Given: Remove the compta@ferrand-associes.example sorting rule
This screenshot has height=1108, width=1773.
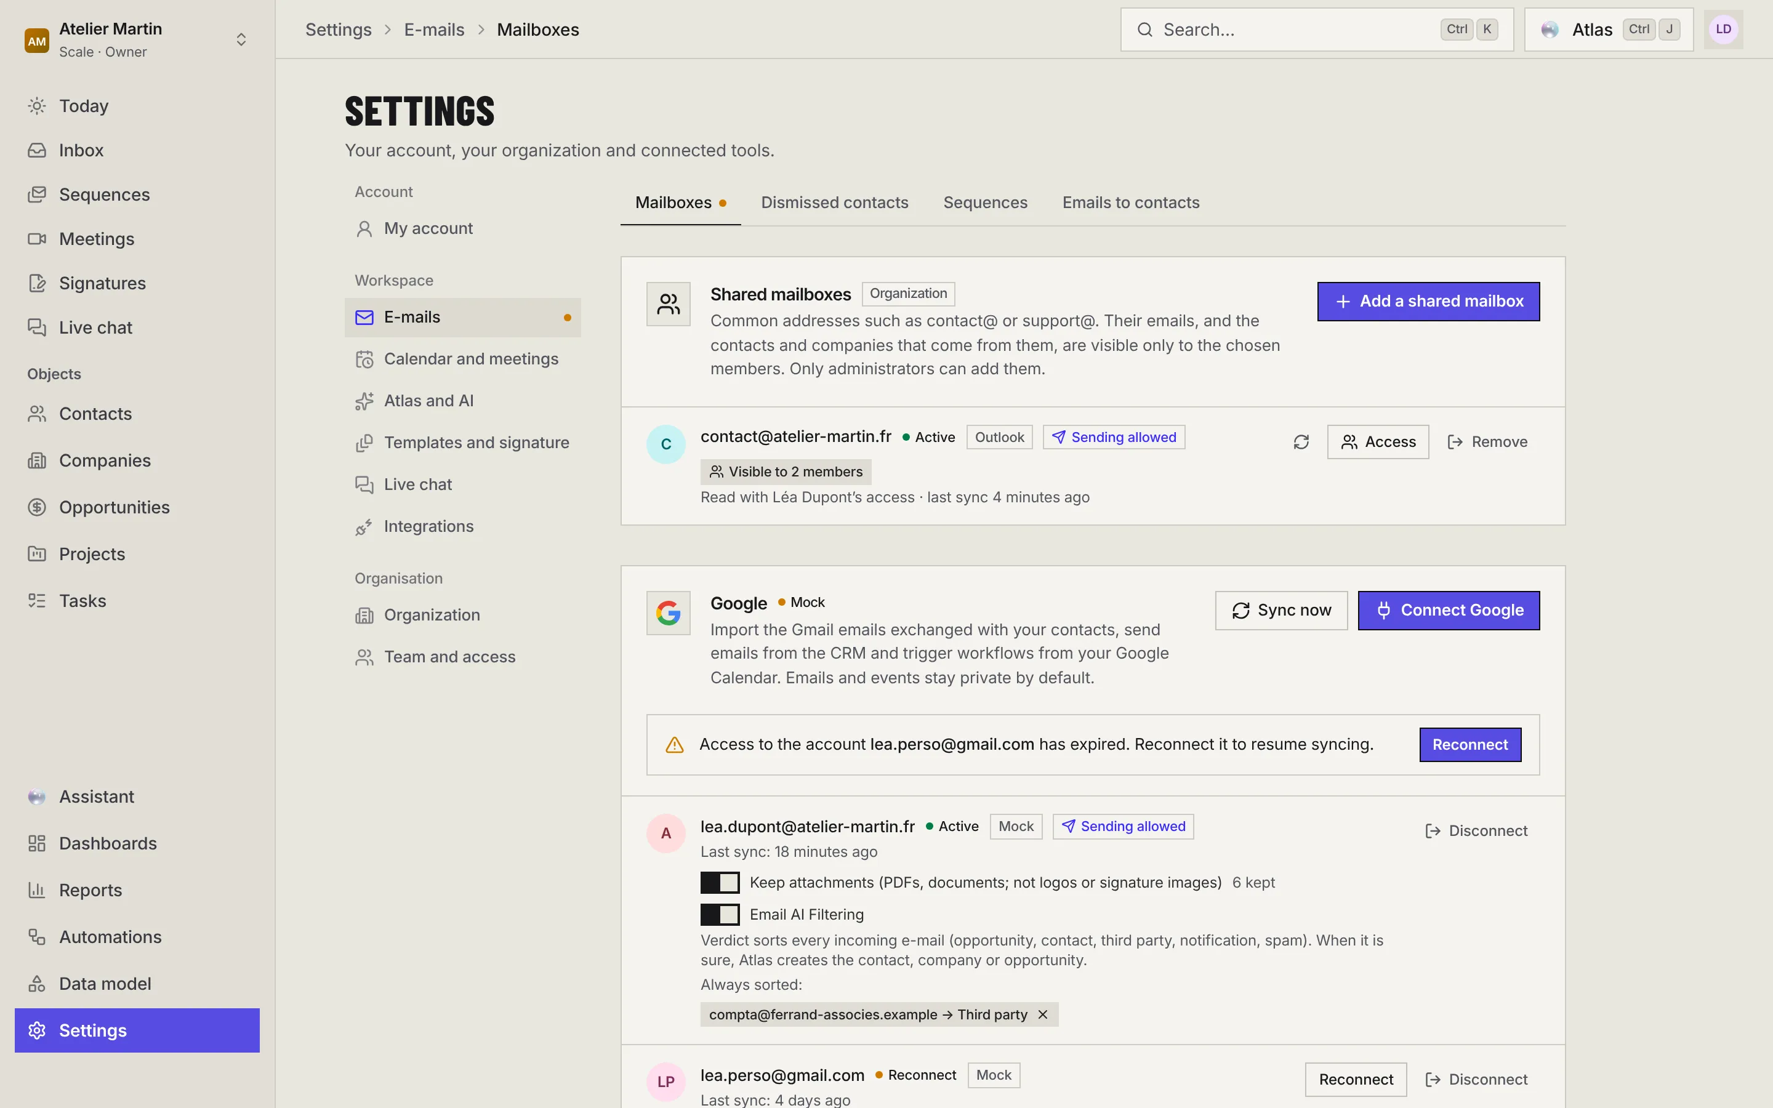Looking at the screenshot, I should tap(1042, 1015).
